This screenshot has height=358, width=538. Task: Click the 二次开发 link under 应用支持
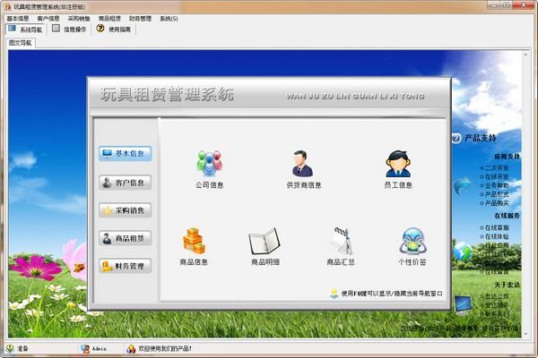pyautogui.click(x=496, y=167)
